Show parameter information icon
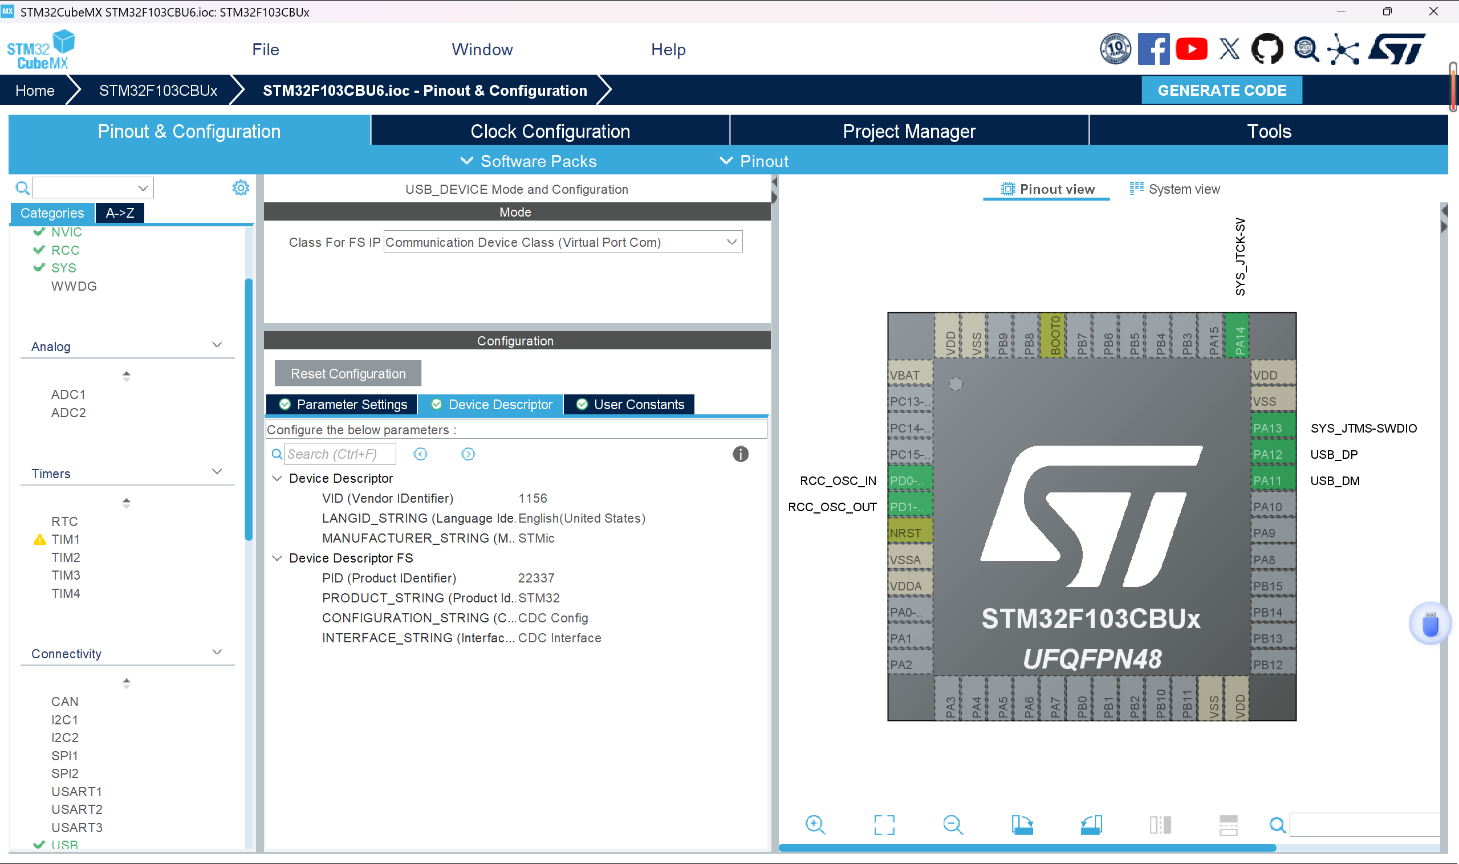 click(x=740, y=454)
